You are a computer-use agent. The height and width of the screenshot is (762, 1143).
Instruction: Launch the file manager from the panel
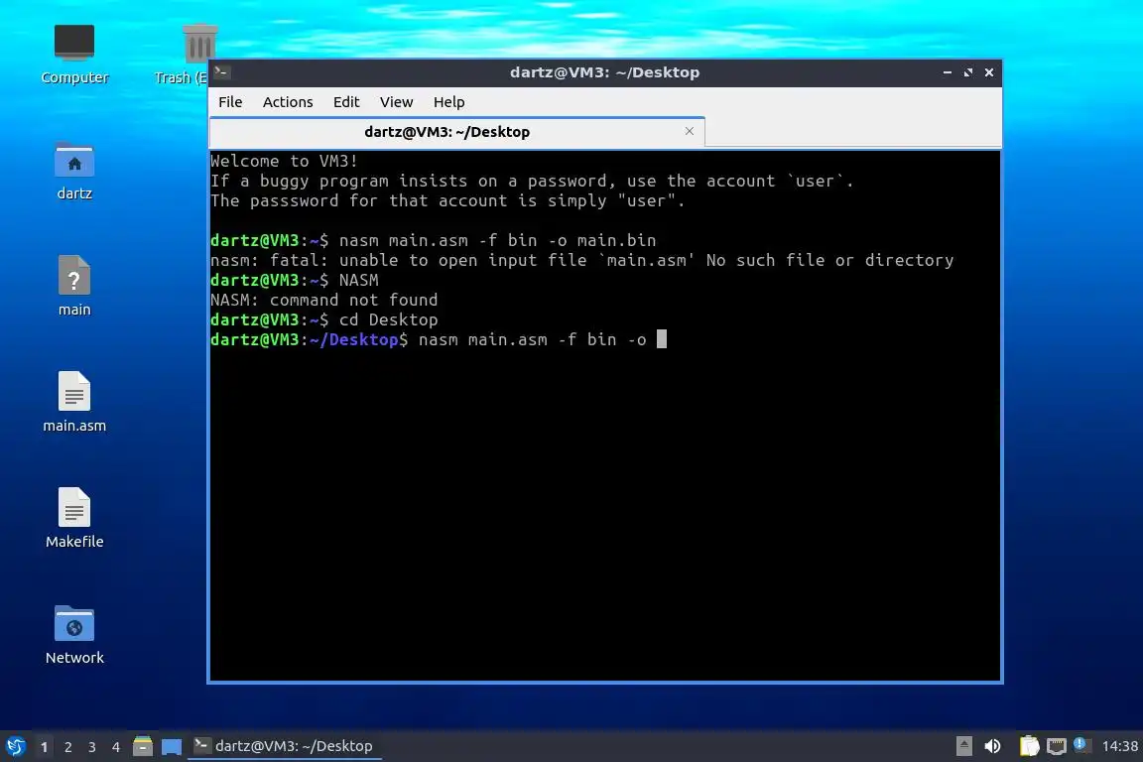(143, 746)
